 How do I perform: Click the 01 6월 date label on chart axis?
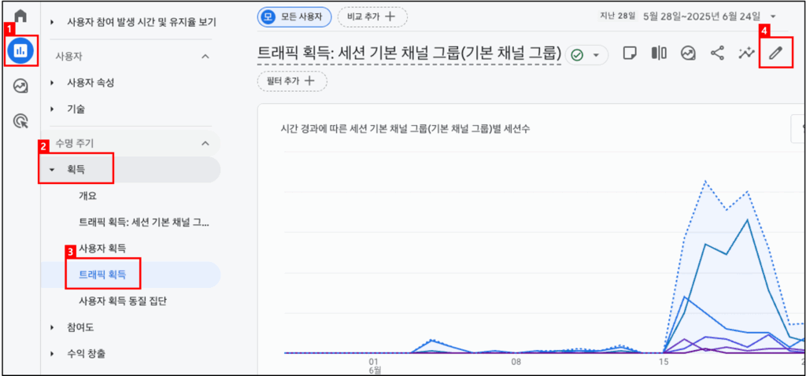point(375,365)
